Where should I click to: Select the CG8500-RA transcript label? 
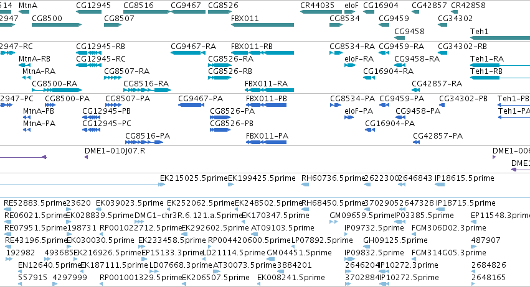pos(54,84)
